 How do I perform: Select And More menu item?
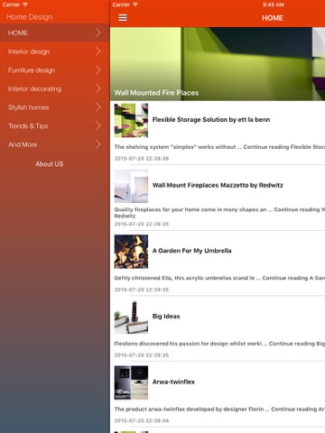[x=54, y=144]
